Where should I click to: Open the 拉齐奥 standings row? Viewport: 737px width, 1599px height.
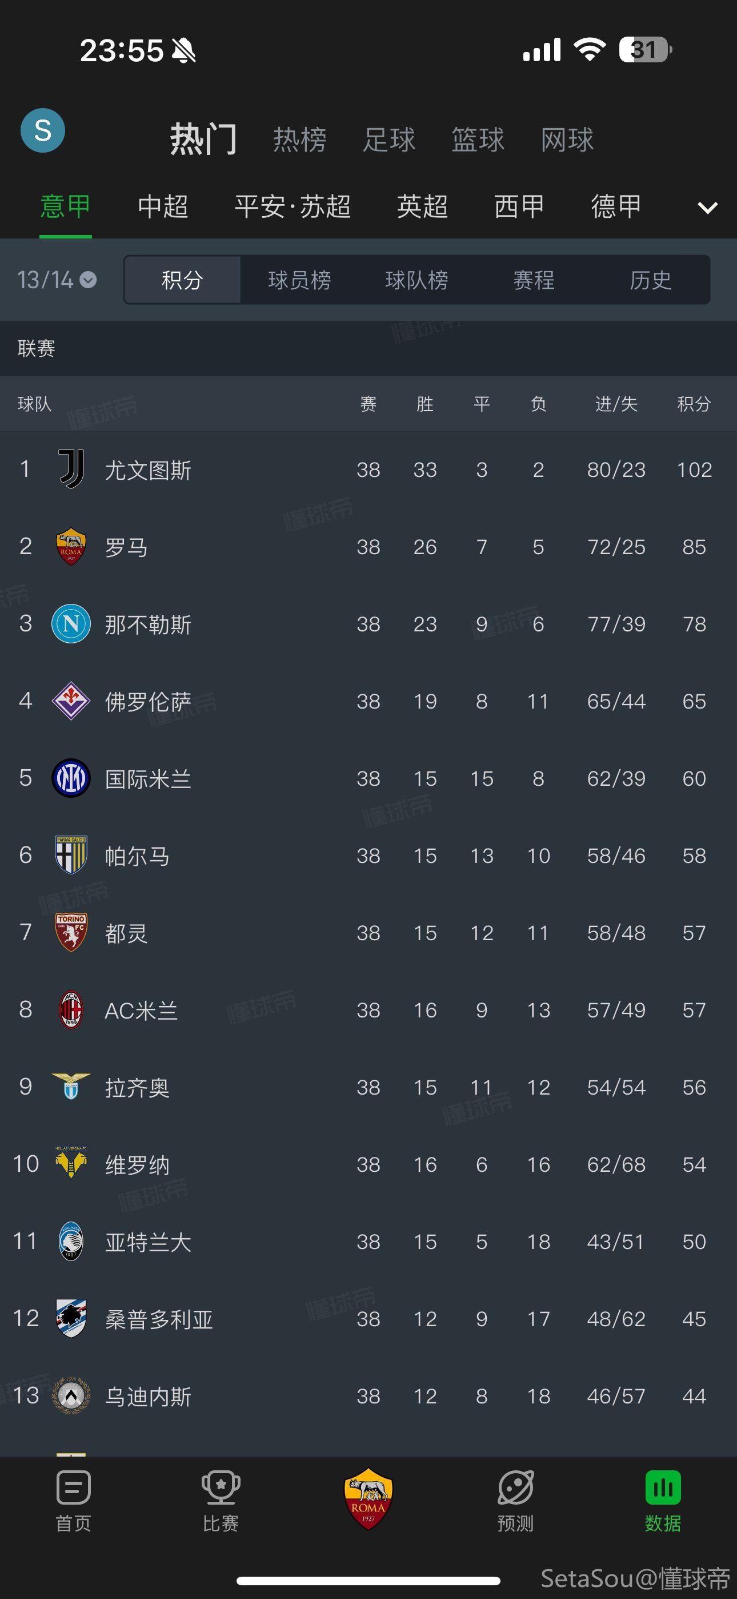click(368, 1088)
